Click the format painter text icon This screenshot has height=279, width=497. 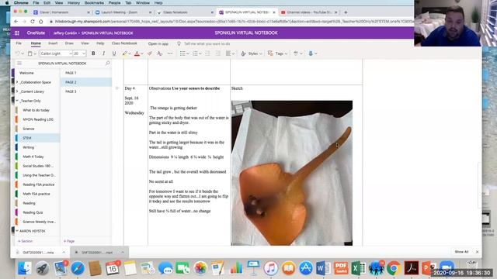tap(160, 53)
